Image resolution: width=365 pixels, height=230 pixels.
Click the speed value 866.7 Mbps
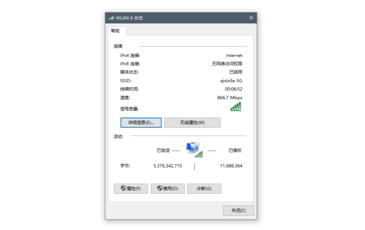[230, 98]
